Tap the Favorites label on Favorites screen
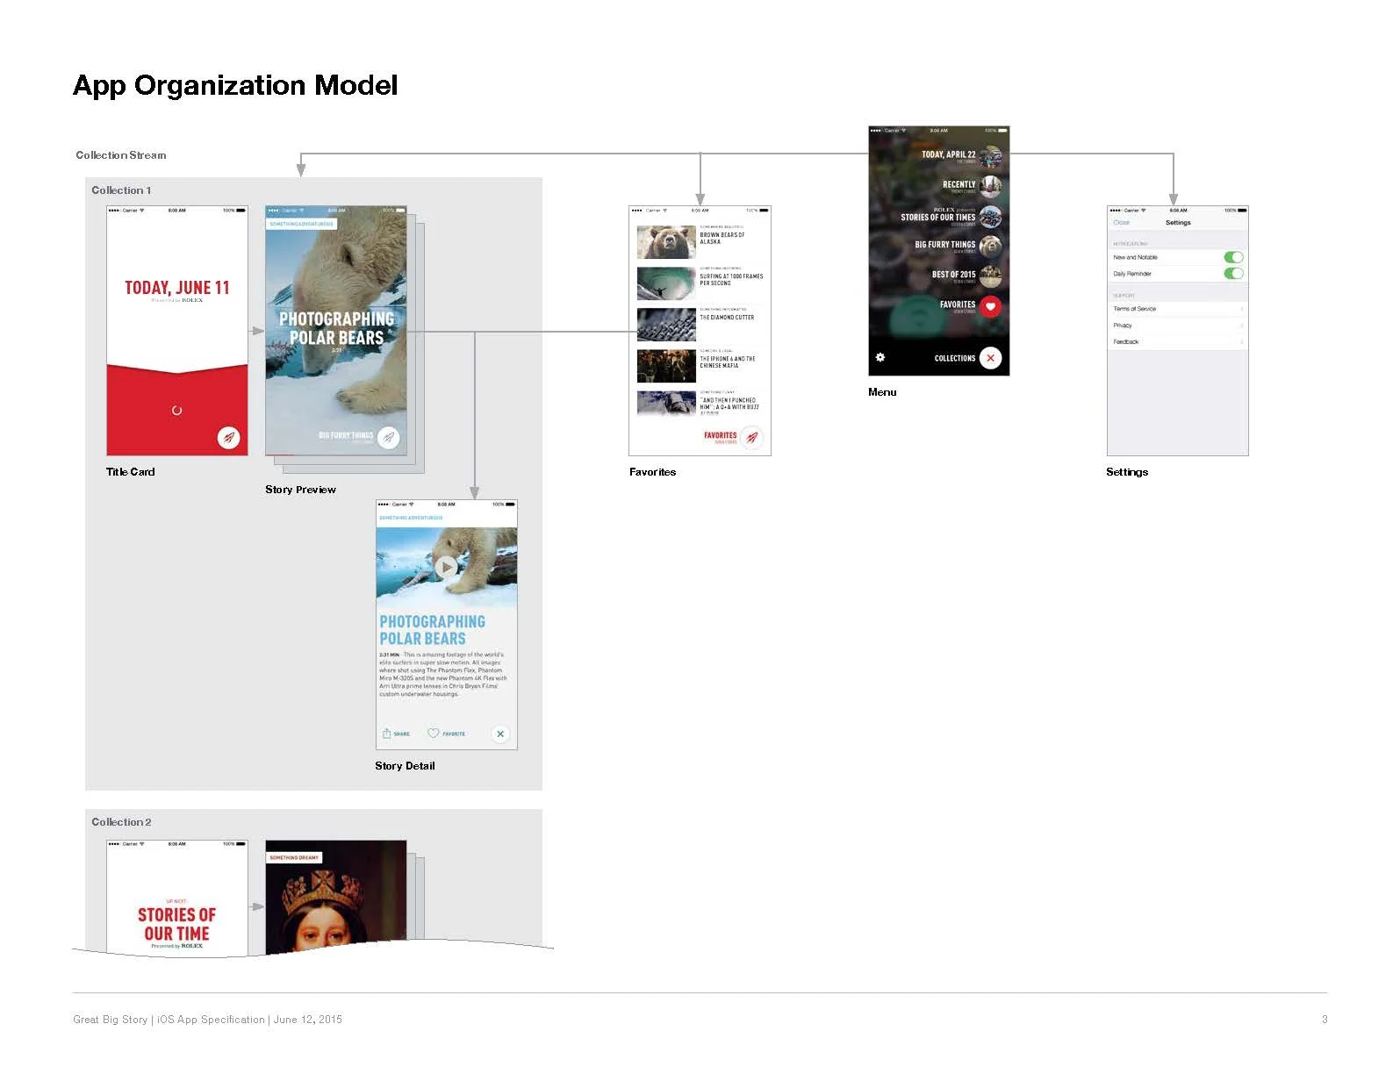 pos(720,435)
